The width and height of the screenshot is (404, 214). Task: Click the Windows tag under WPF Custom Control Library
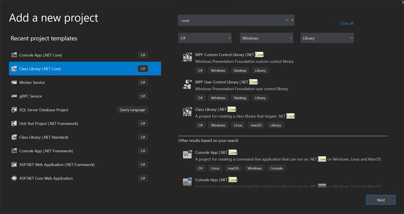tap(218, 70)
